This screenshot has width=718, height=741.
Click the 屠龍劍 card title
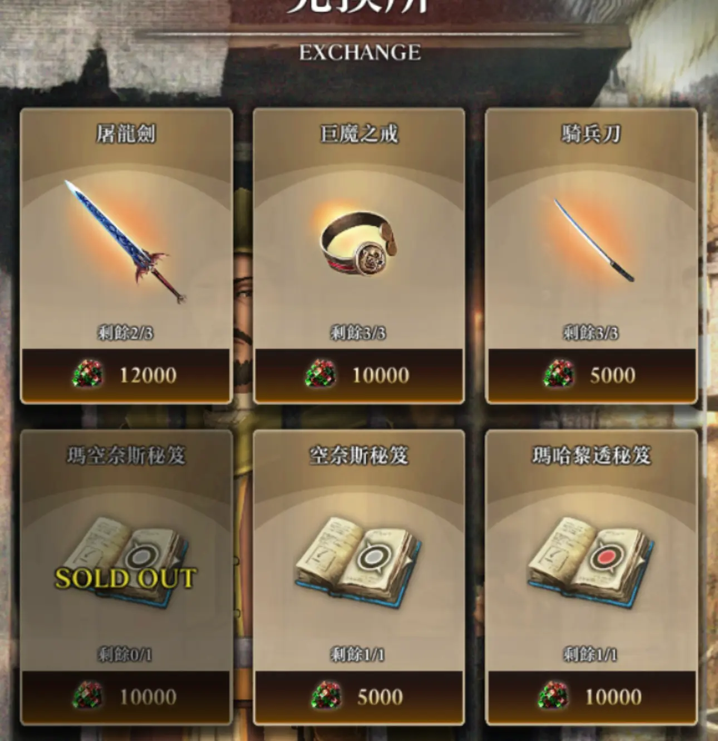pyautogui.click(x=126, y=134)
